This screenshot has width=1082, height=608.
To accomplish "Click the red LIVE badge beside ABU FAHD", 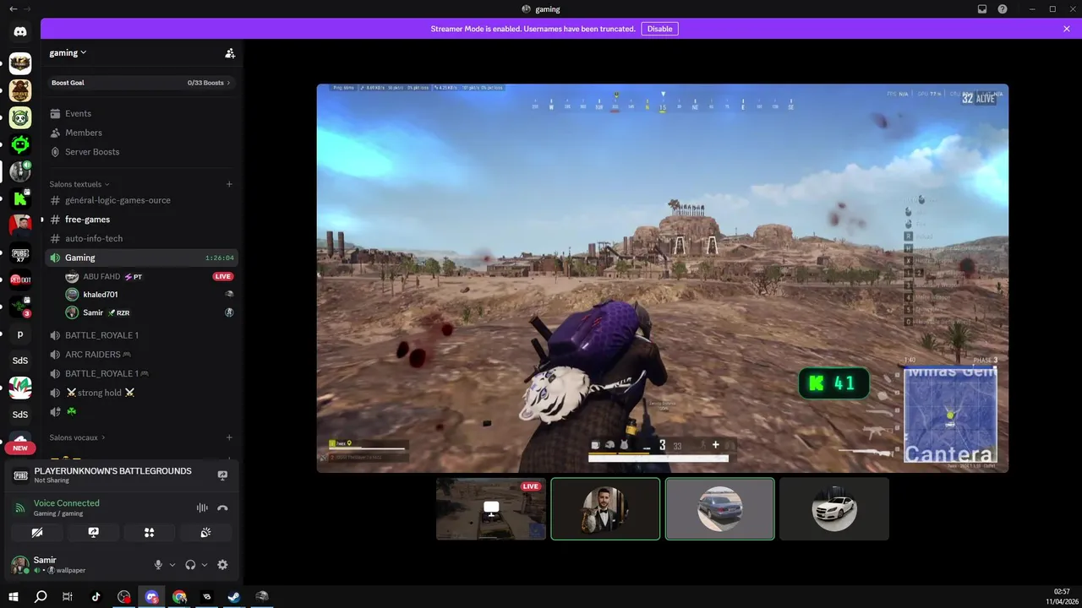I will point(222,276).
